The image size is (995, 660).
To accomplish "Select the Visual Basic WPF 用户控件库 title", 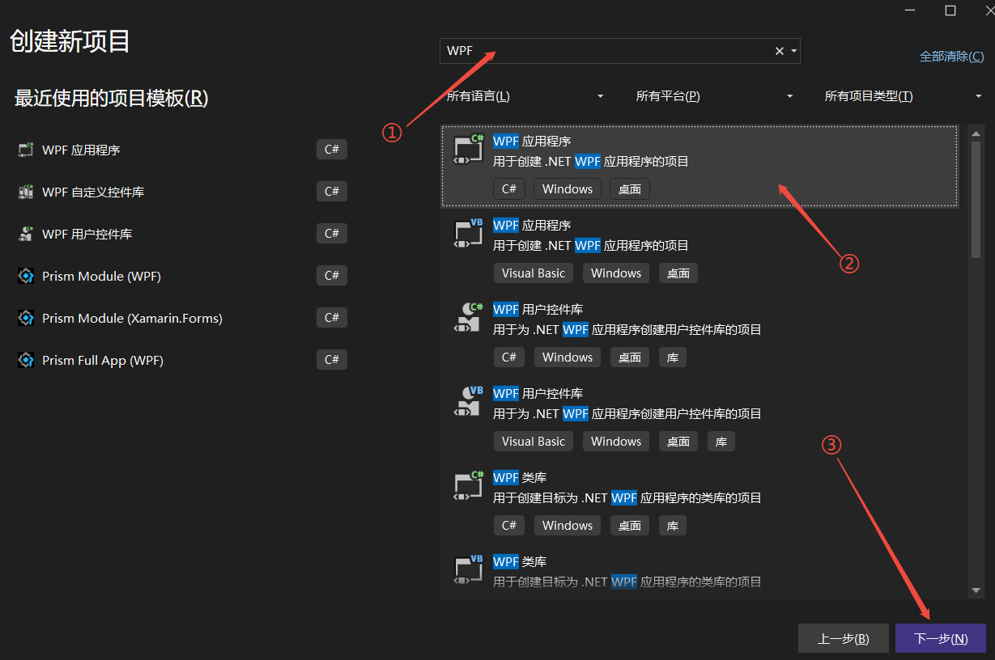I will (538, 393).
